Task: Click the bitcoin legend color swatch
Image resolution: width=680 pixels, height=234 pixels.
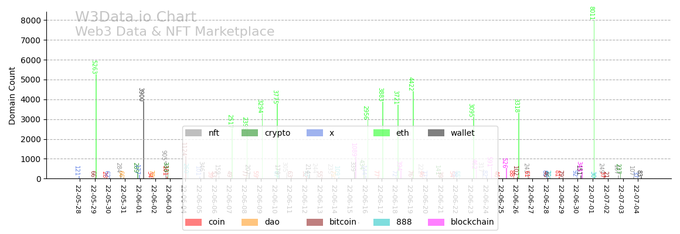Action: click(x=315, y=222)
